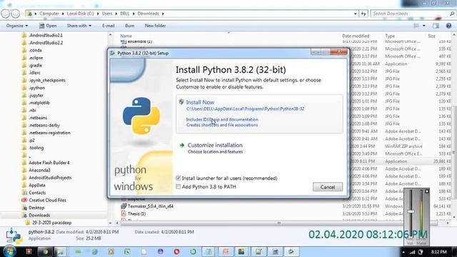Select Desktop in navigation tree

click(x=36, y=208)
